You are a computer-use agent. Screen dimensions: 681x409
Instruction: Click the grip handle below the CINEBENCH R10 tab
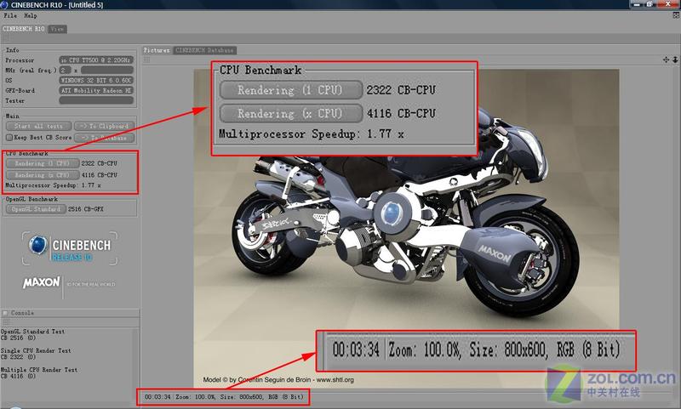pos(6,38)
